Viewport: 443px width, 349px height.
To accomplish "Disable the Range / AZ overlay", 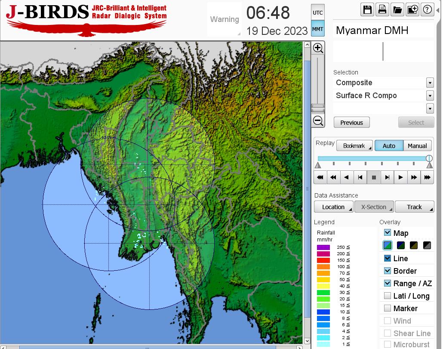I will pyautogui.click(x=388, y=283).
